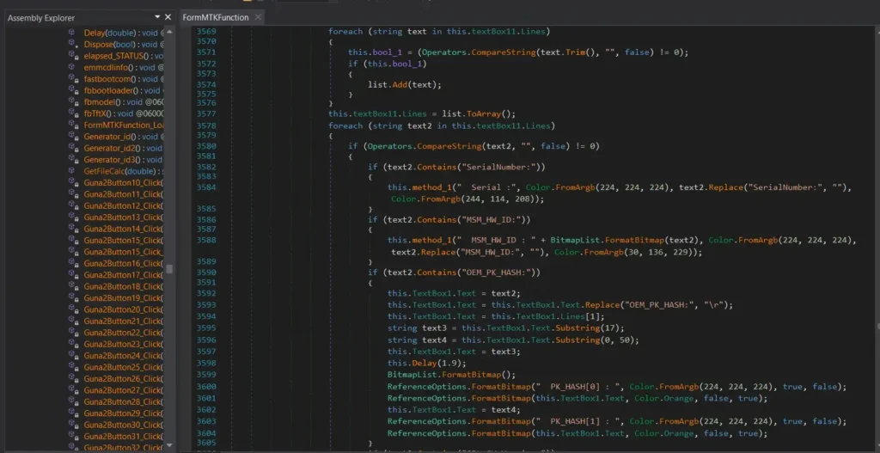This screenshot has width=880, height=453.
Task: Select Guna2Button12_Click in the tree
Action: point(123,205)
